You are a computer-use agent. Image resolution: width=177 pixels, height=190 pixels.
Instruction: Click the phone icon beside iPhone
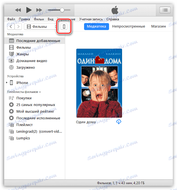(x=11, y=83)
